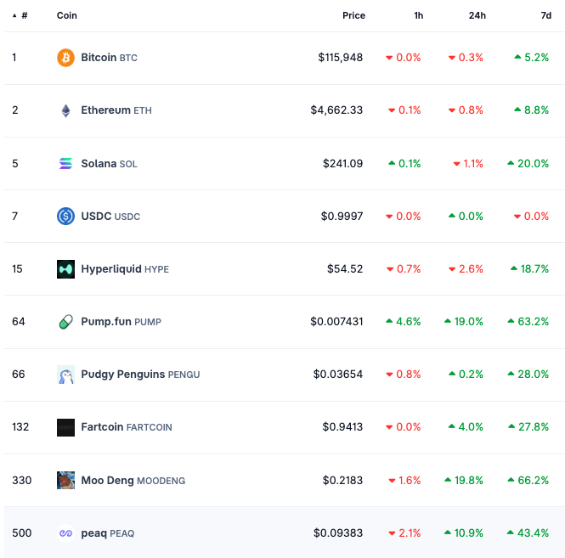Viewport: 565px width, 558px height.
Task: Sort by the 7d column header
Action: [x=546, y=15]
